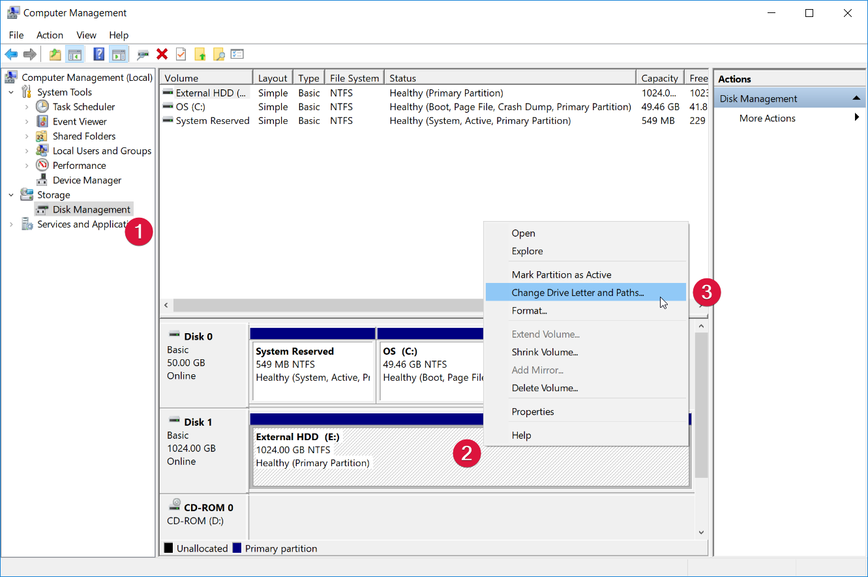Click the Forward arrow toolbar icon
The height and width of the screenshot is (577, 868).
pyautogui.click(x=29, y=55)
